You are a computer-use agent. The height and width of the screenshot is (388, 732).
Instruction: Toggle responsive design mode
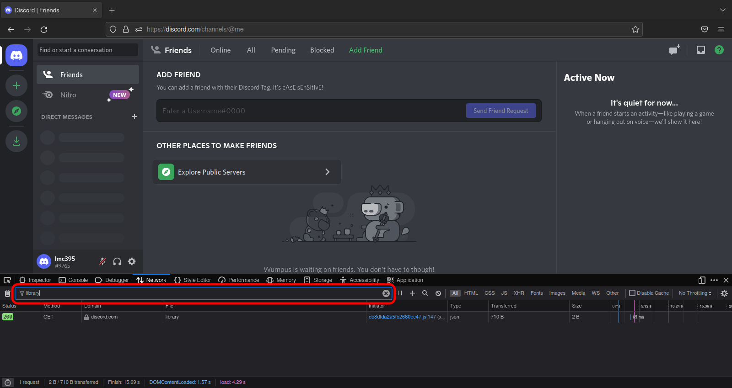pyautogui.click(x=702, y=280)
